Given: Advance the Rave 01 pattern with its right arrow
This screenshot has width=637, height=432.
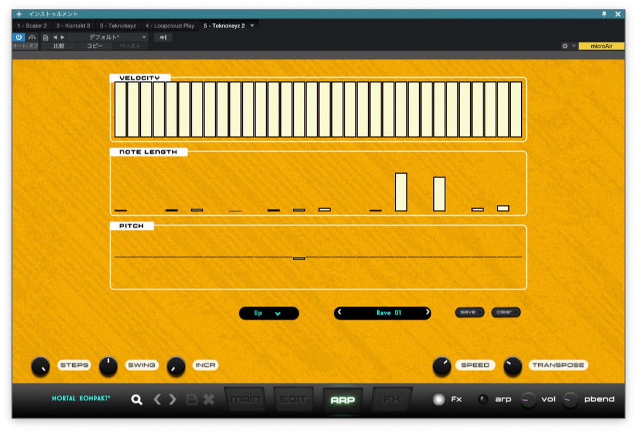Looking at the screenshot, I should pos(427,313).
